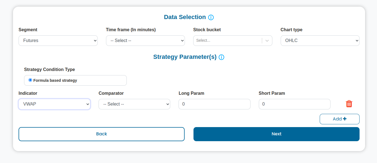
Task: Open the Indicator dropdown showing VWAP
Action: point(55,104)
